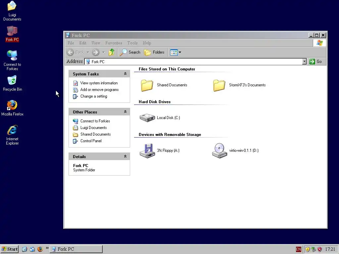Click Outlook Express Quick Launch icon

32,249
